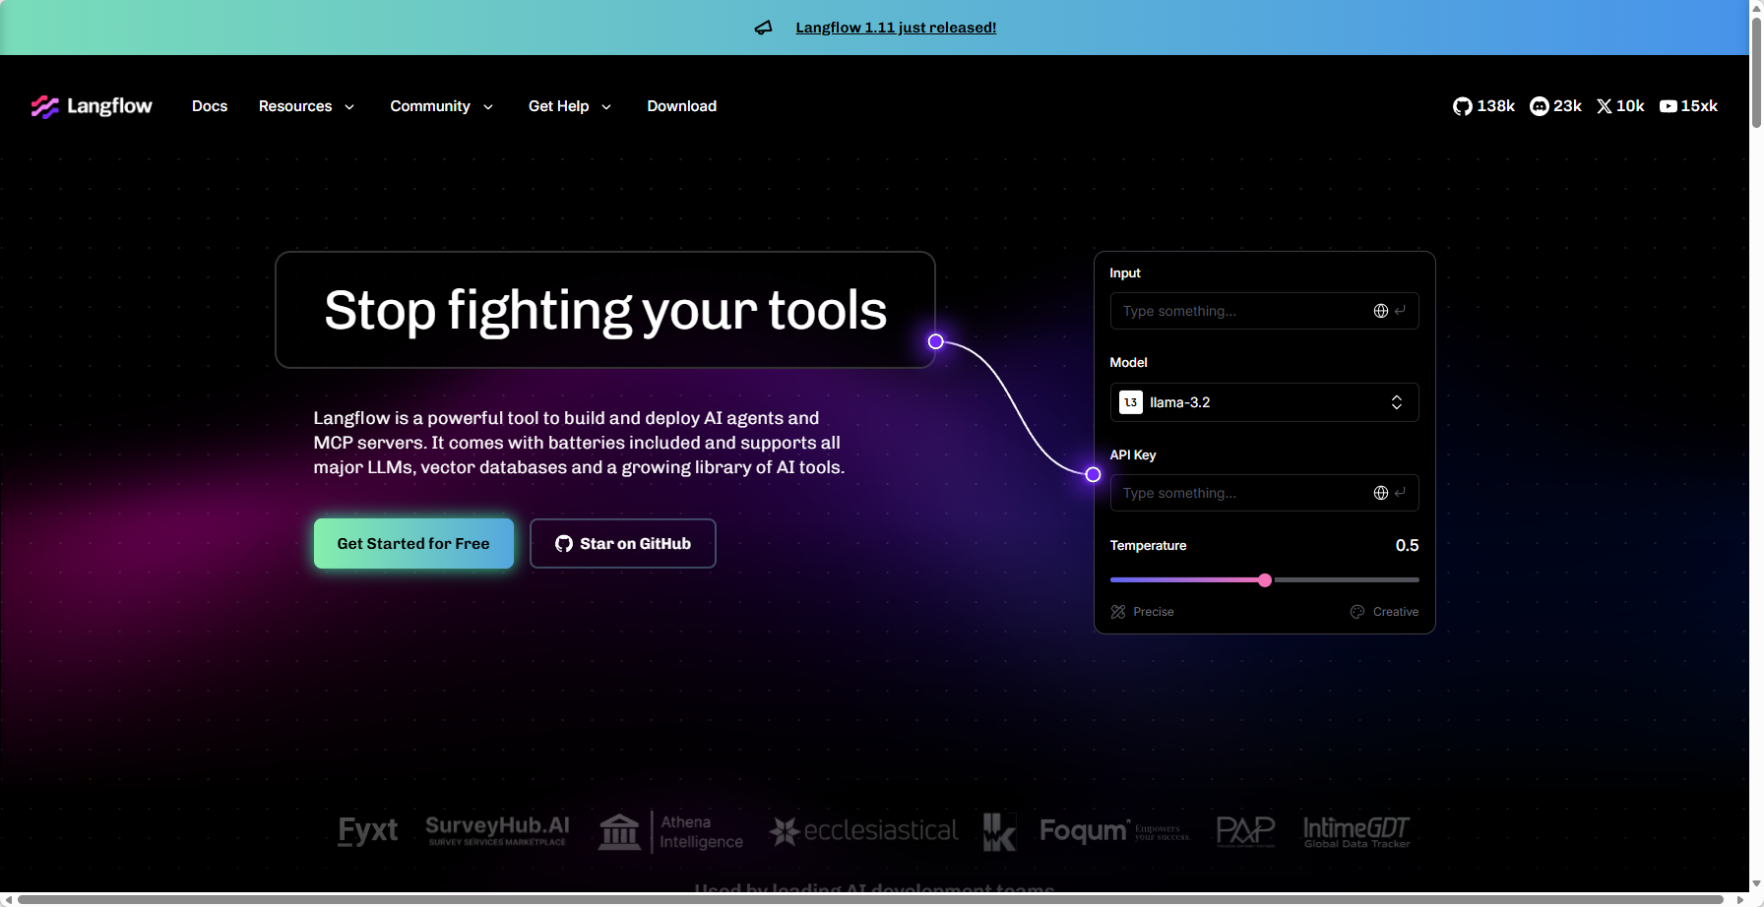The height and width of the screenshot is (907, 1764).
Task: Click the Creative palette icon
Action: [x=1357, y=612]
